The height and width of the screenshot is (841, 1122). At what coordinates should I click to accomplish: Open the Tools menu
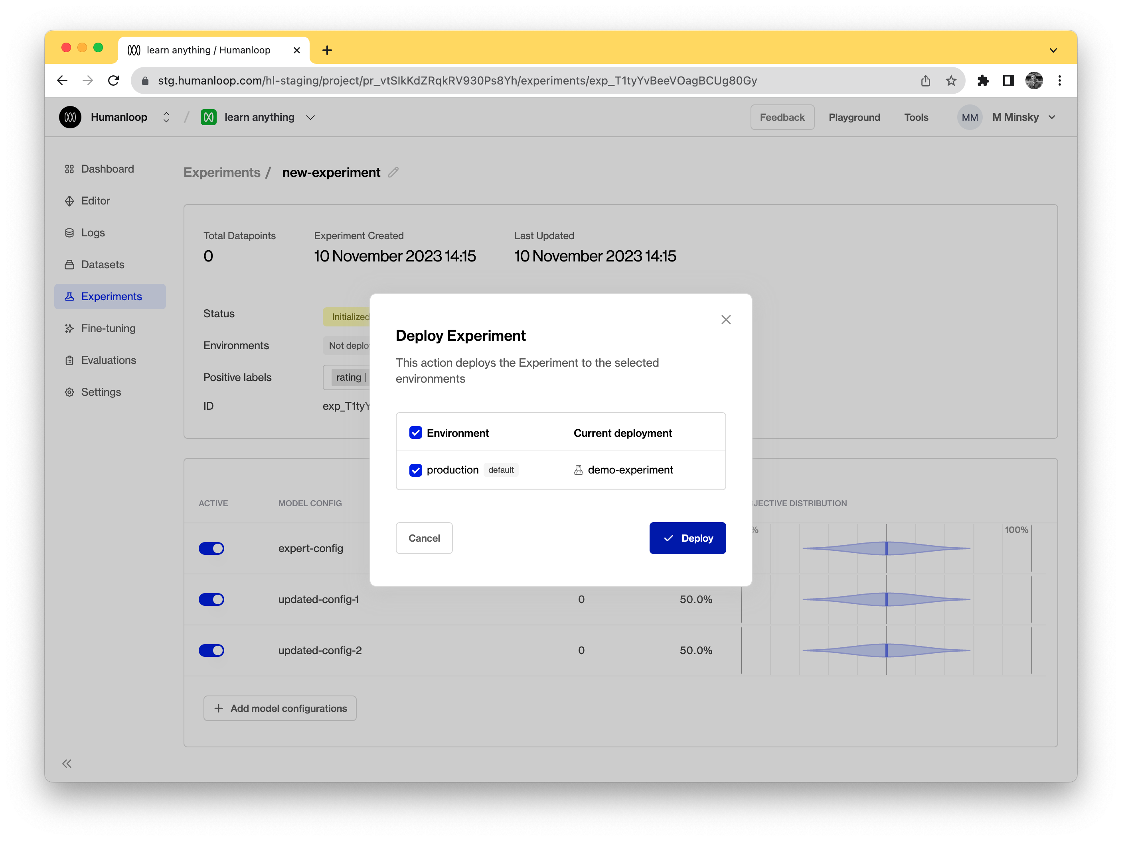pos(916,117)
